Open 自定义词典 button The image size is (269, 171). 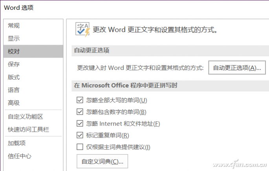pyautogui.click(x=102, y=161)
